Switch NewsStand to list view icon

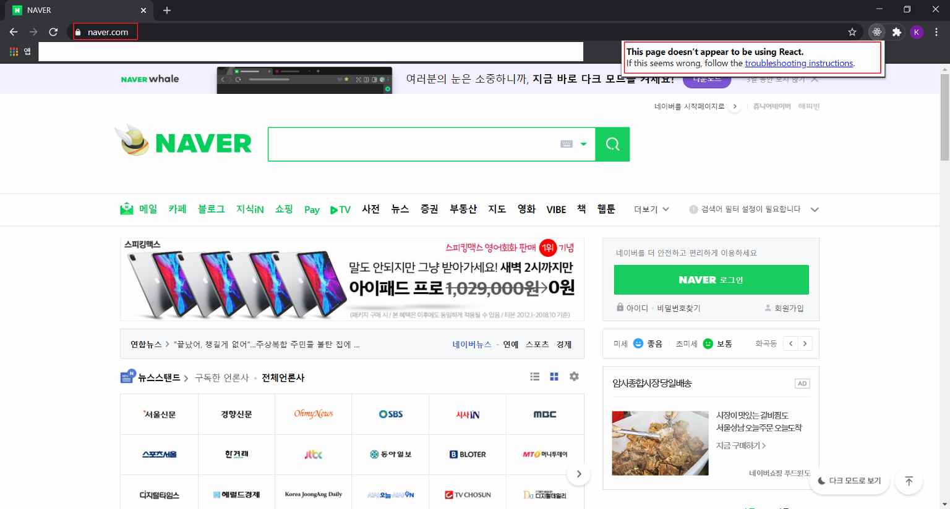(x=535, y=376)
